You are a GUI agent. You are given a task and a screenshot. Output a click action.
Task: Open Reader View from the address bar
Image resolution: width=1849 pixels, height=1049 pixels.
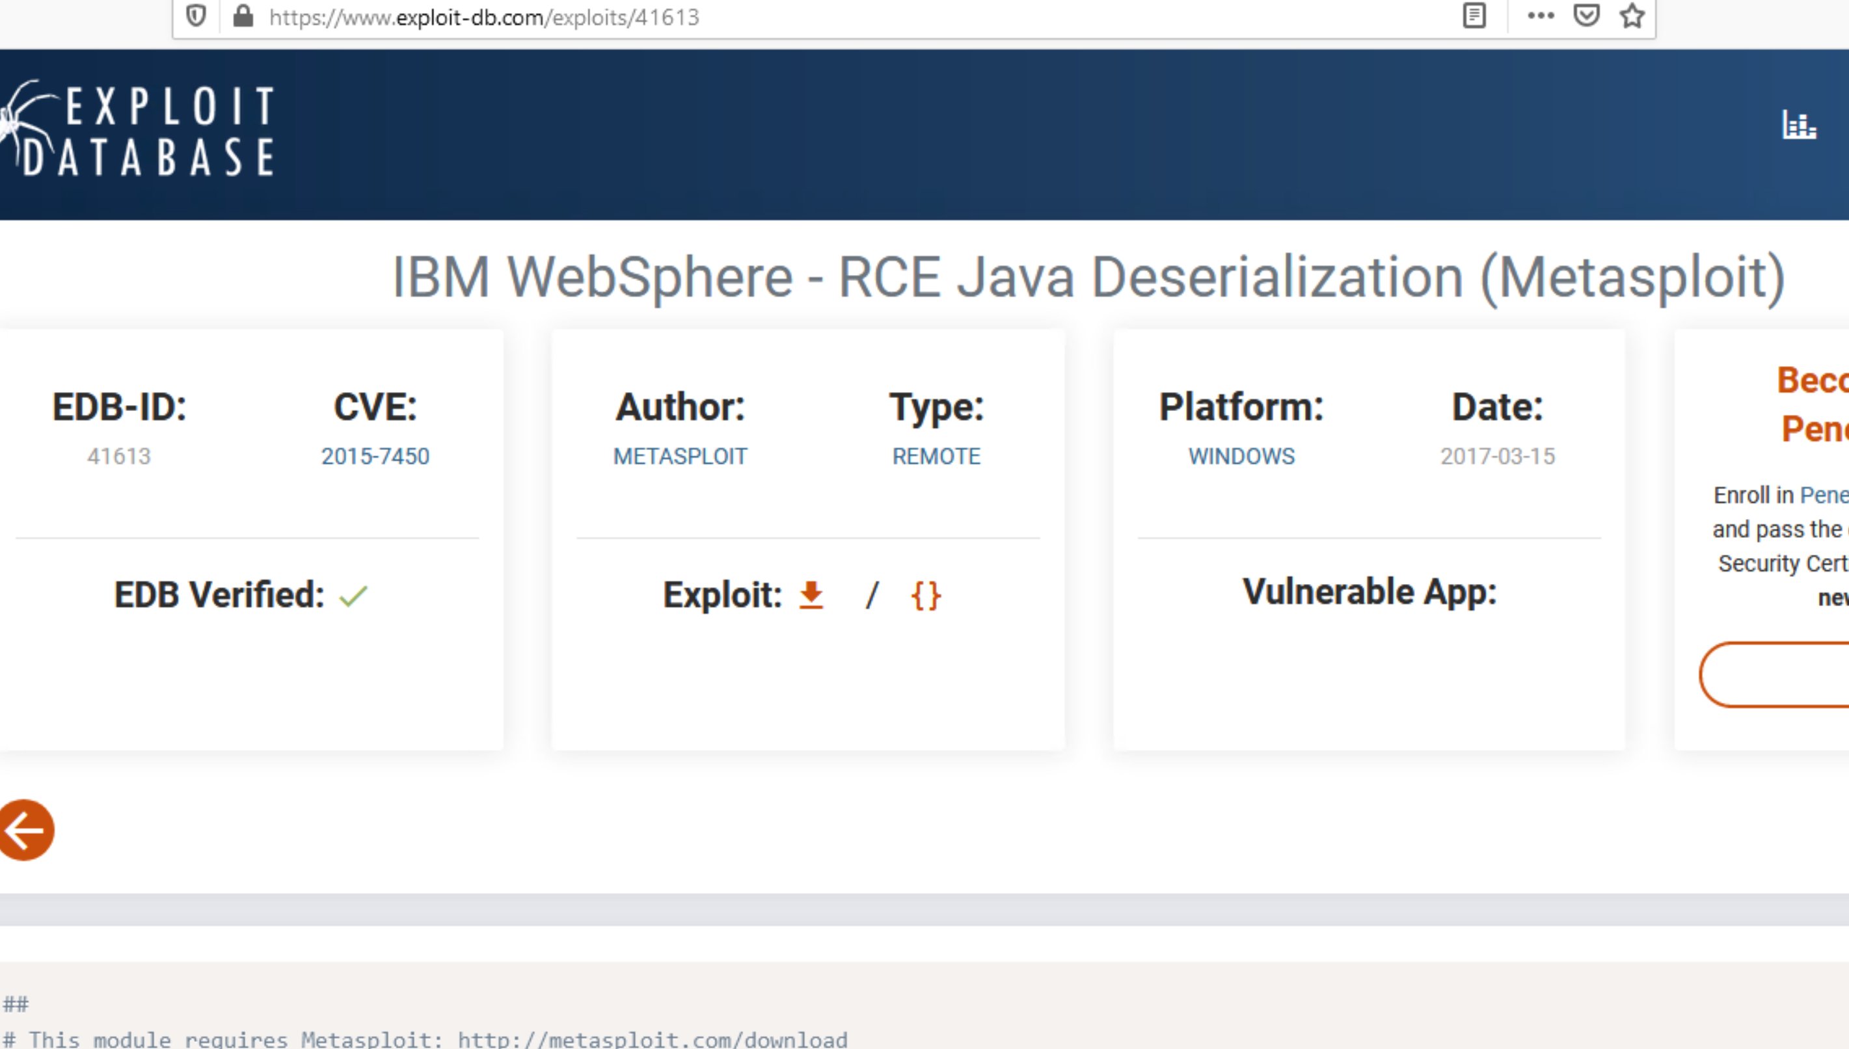point(1474,16)
